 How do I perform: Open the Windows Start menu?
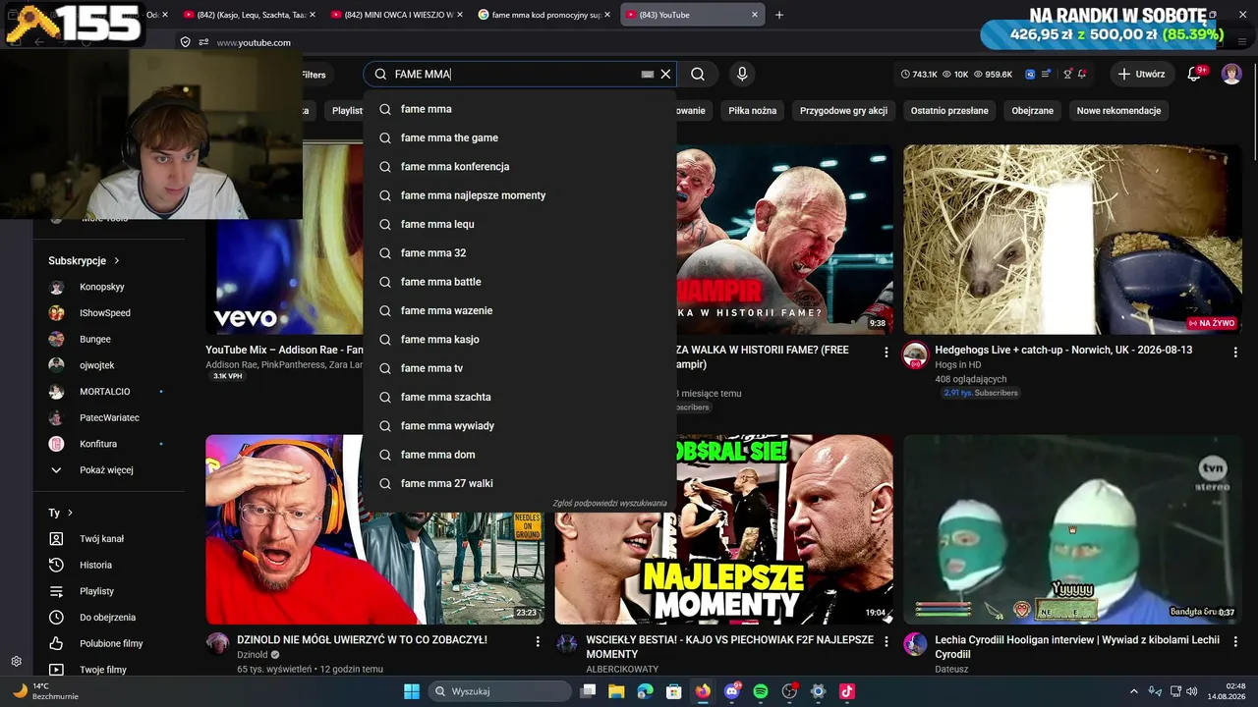coord(412,691)
